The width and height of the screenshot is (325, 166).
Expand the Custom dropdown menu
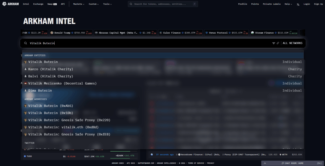pos(94,4)
